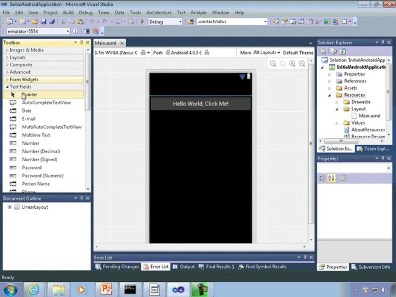
Task: Collapse the Resources folder in Solution Explorer
Action: [x=330, y=95]
